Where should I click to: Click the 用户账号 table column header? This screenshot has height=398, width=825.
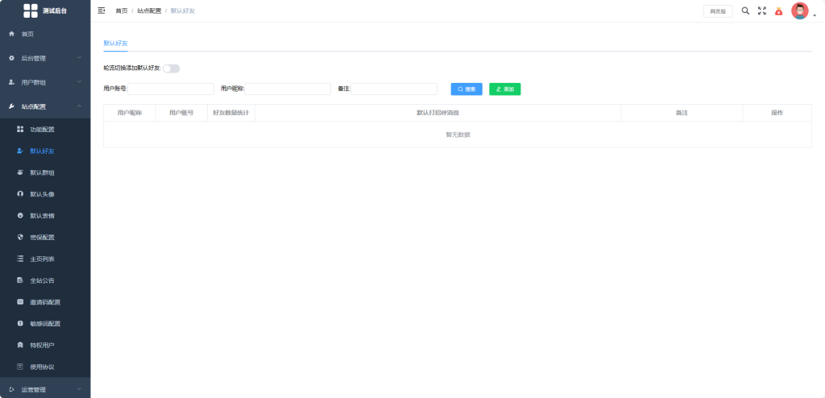point(181,113)
